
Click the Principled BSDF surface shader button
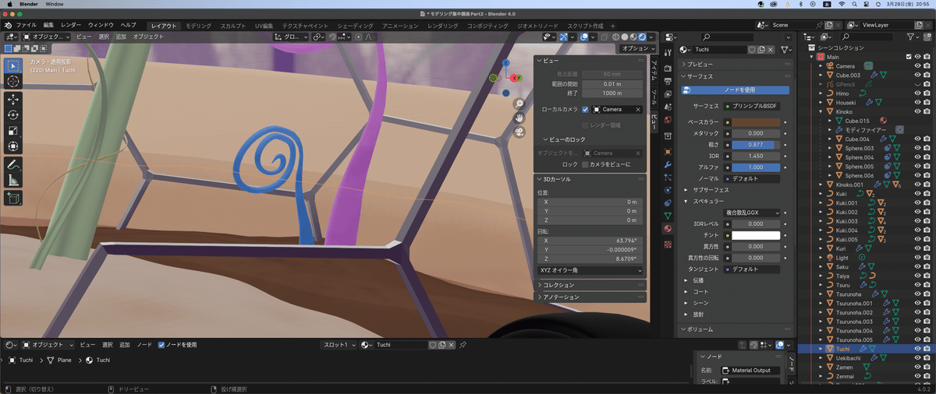click(x=752, y=106)
